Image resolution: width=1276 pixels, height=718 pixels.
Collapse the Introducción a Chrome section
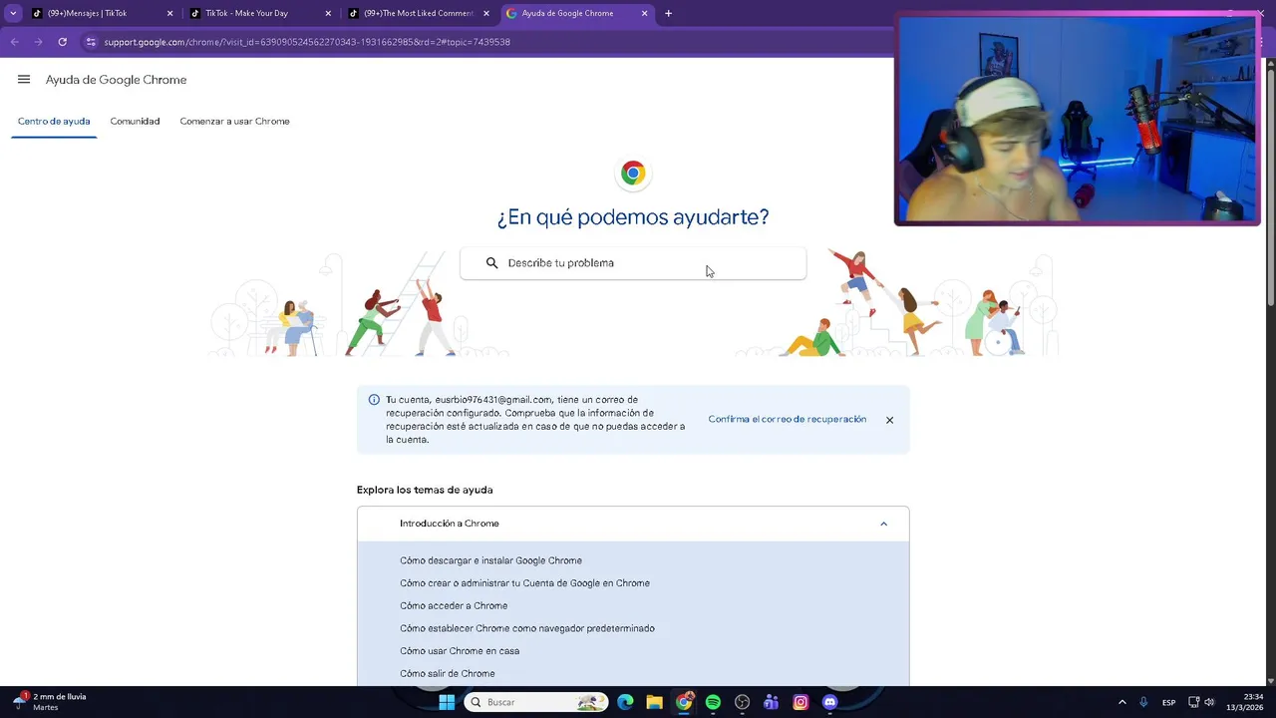pos(883,524)
